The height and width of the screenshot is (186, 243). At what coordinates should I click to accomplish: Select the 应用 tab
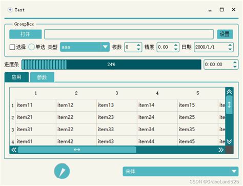click(16, 77)
